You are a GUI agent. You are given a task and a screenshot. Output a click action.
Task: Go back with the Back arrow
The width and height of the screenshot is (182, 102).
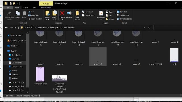(7, 28)
